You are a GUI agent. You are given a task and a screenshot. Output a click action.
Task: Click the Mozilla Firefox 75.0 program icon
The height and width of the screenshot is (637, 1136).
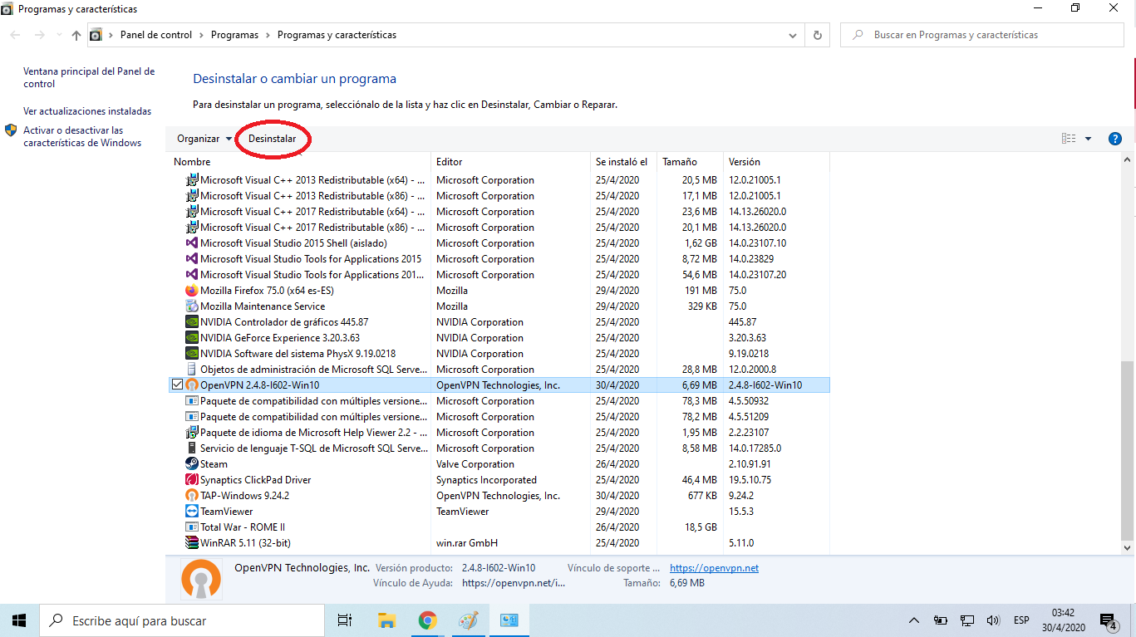point(192,291)
